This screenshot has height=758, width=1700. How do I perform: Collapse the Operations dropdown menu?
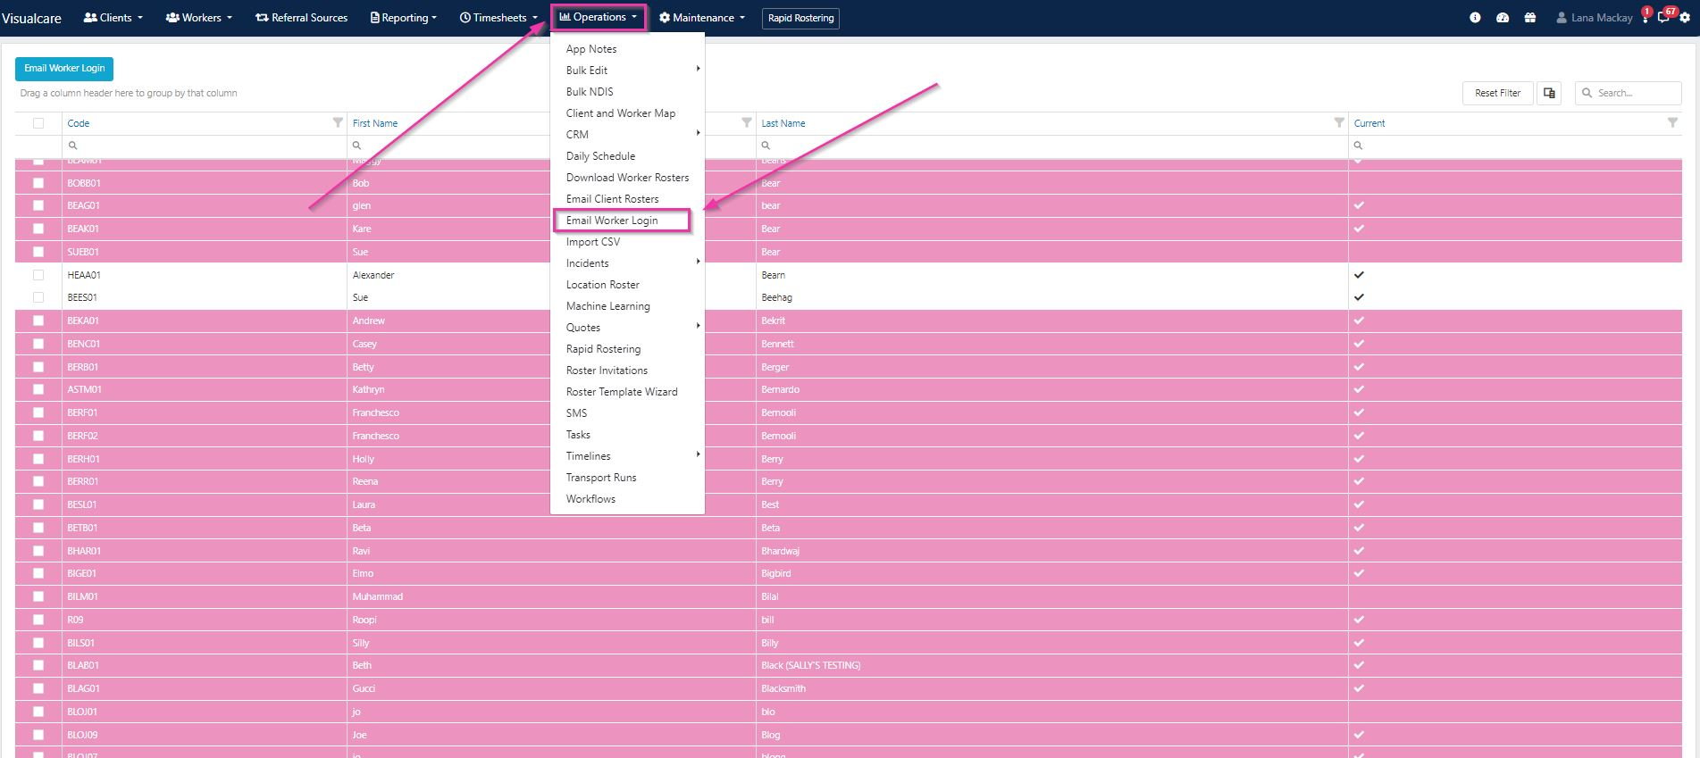pyautogui.click(x=599, y=17)
